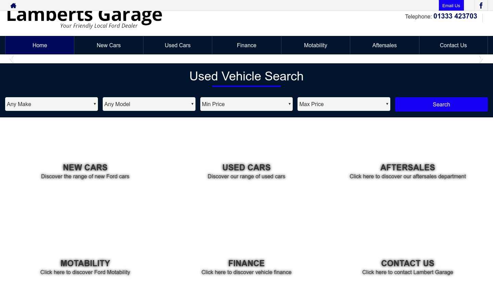Viewport: 493px width, 308px height.
Task: Open the Aftersales menu item
Action: 384,45
